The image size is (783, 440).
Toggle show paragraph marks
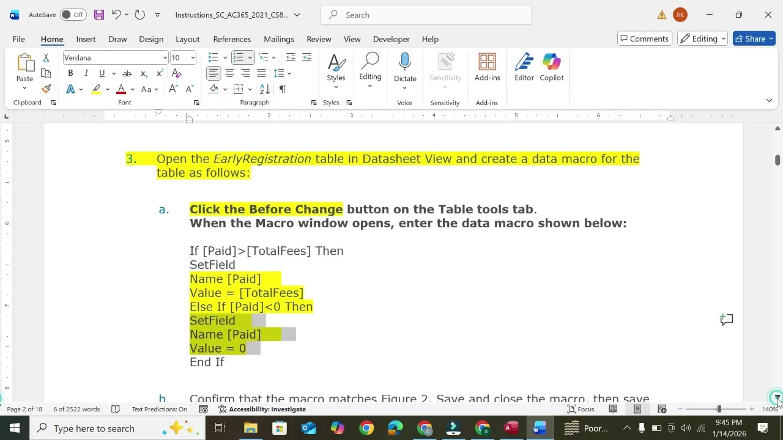pos(282,89)
